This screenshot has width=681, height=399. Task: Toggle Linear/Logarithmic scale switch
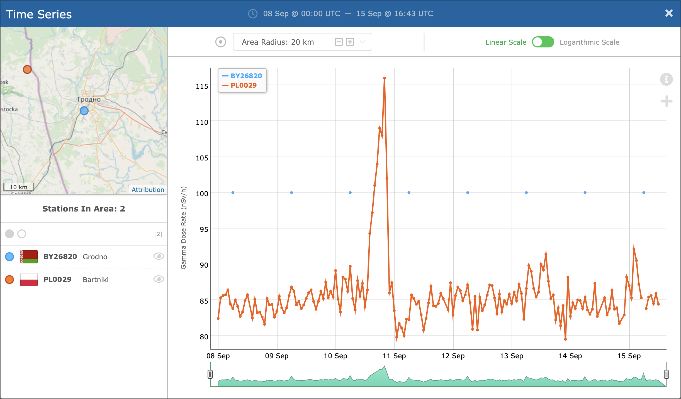(543, 42)
